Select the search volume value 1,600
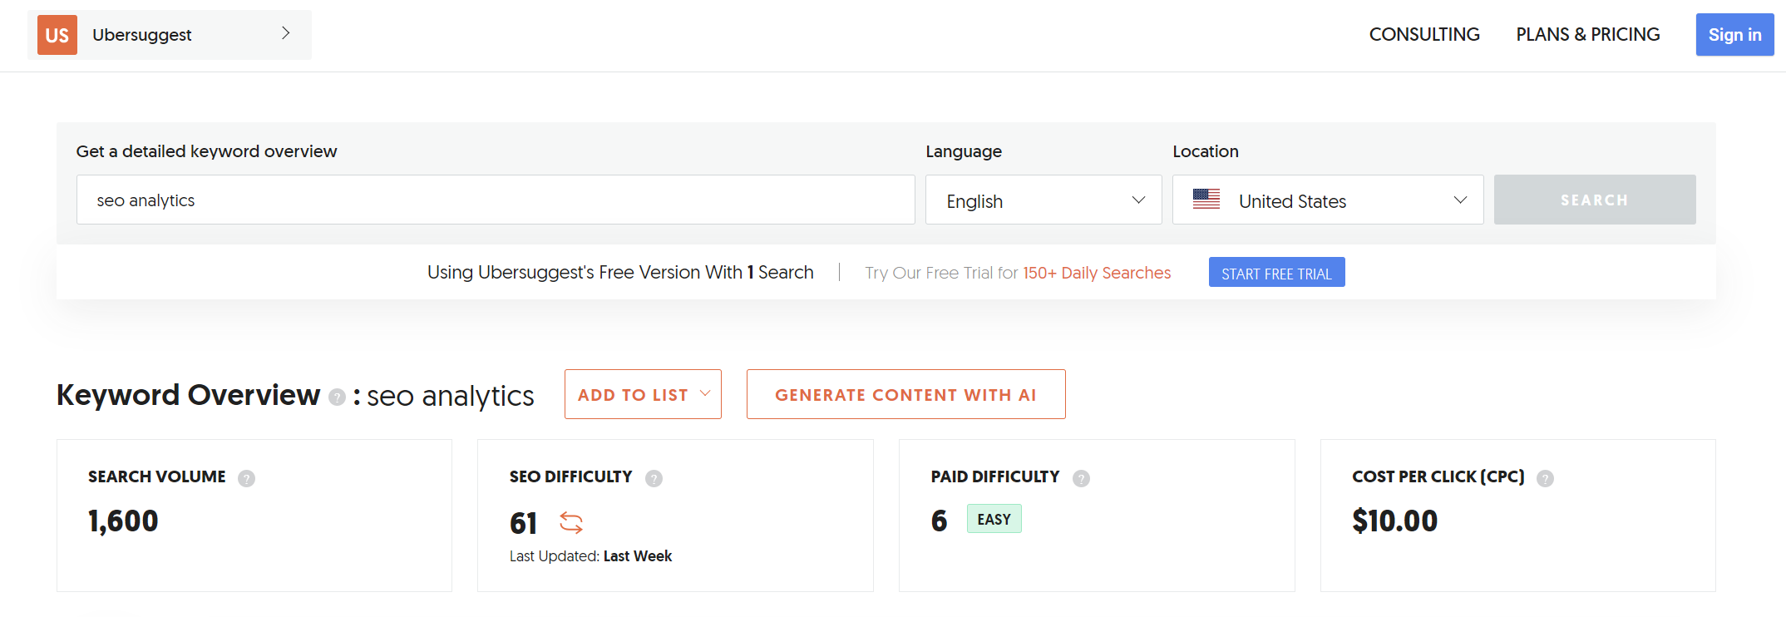 (123, 521)
